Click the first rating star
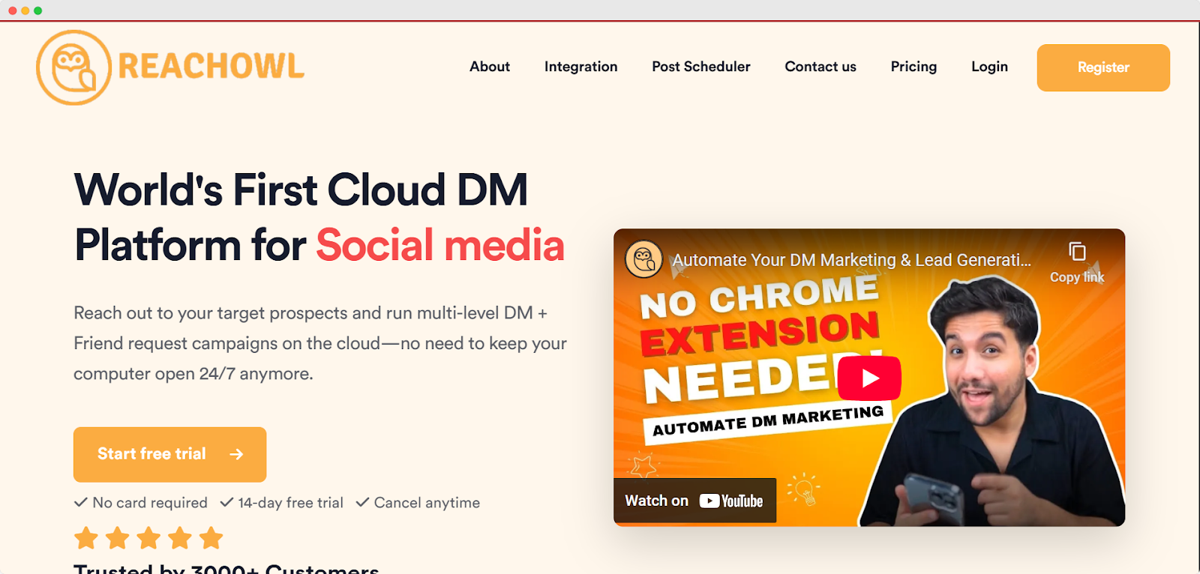This screenshot has width=1200, height=574. click(86, 537)
